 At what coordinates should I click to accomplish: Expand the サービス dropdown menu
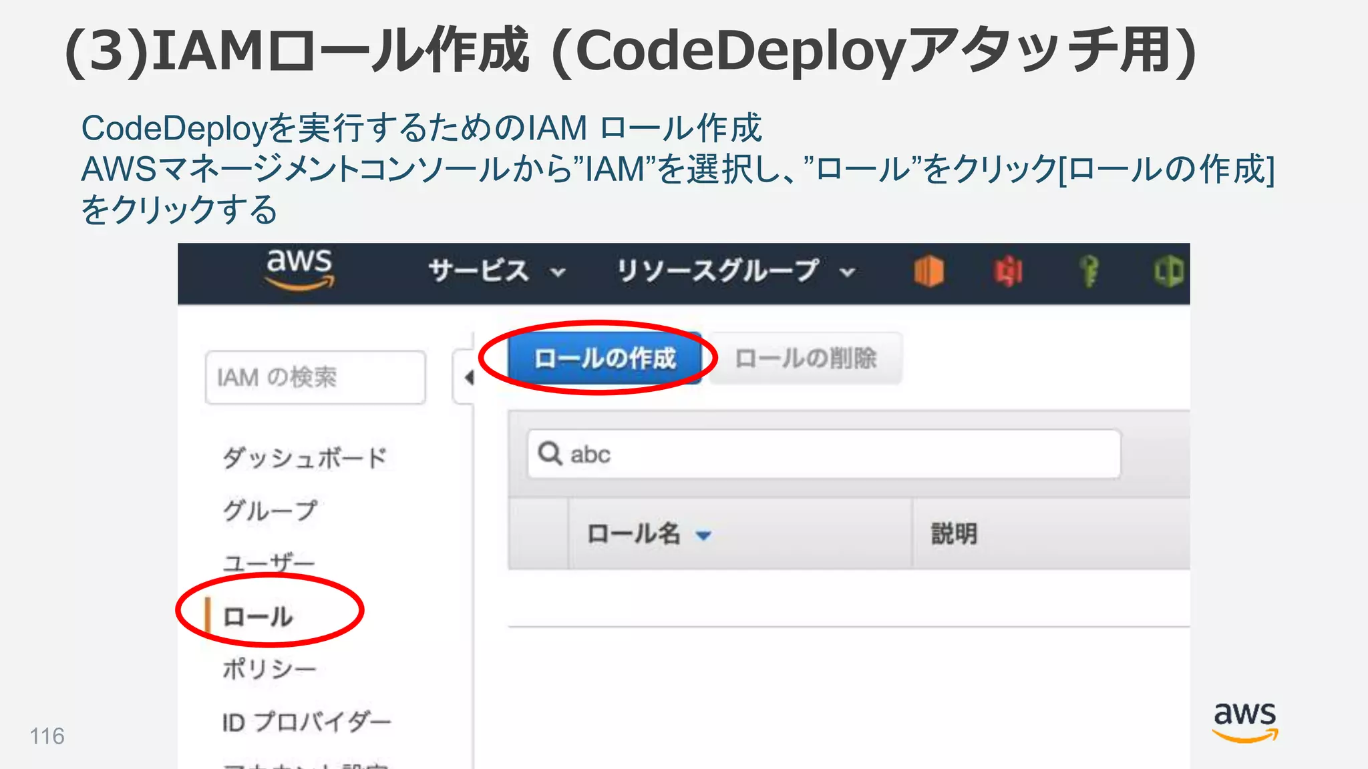click(x=497, y=272)
